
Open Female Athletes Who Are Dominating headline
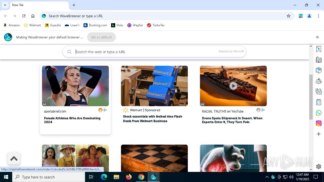(x=72, y=120)
